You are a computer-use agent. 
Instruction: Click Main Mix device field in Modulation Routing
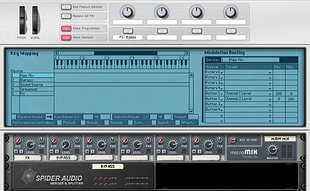tap(255, 60)
